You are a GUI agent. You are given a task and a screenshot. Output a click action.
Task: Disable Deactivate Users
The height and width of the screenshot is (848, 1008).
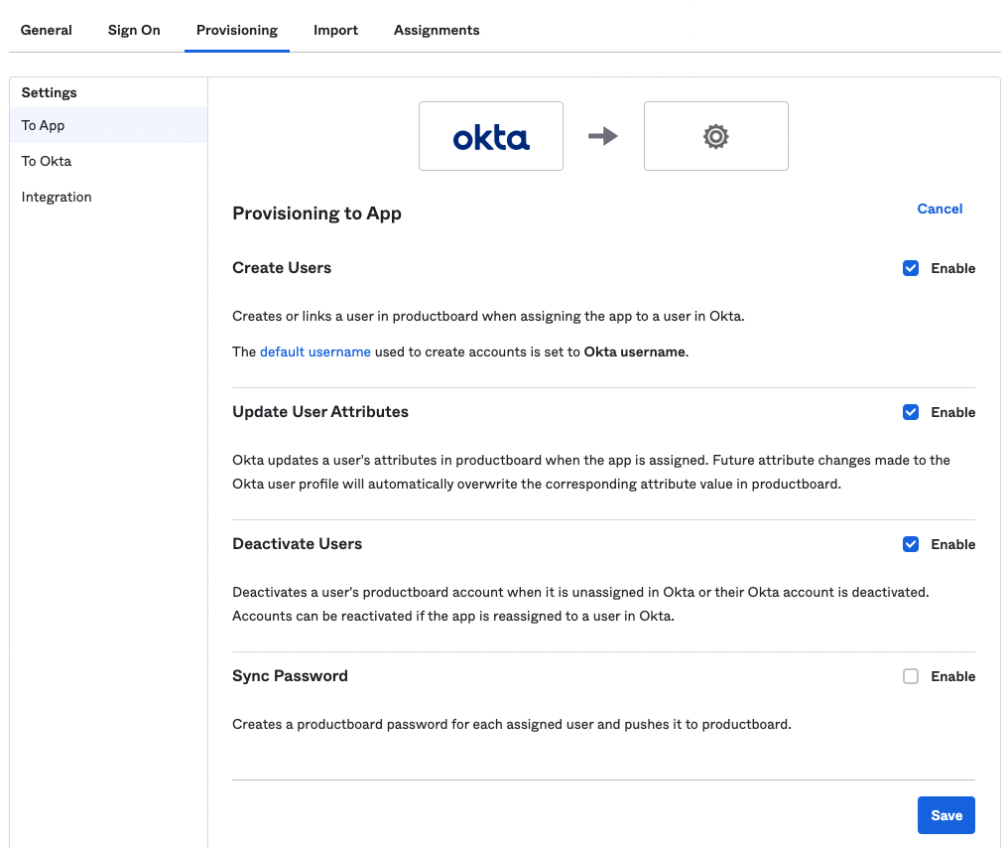[911, 543]
